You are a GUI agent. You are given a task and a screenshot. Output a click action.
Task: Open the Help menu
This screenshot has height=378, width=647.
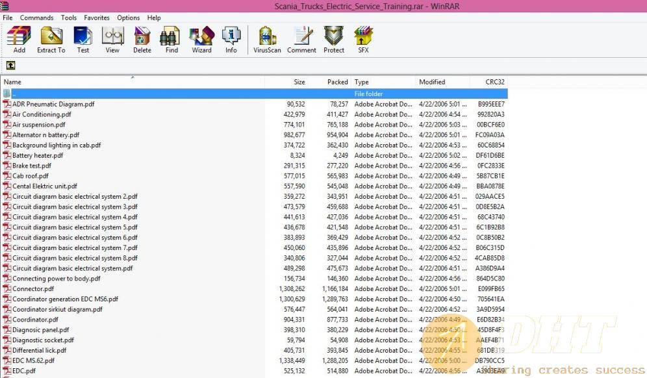tap(154, 18)
